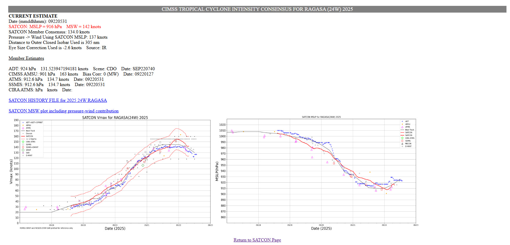Click the Best Track line in Vmax legend
This screenshot has width=510, height=245.
tap(23, 131)
